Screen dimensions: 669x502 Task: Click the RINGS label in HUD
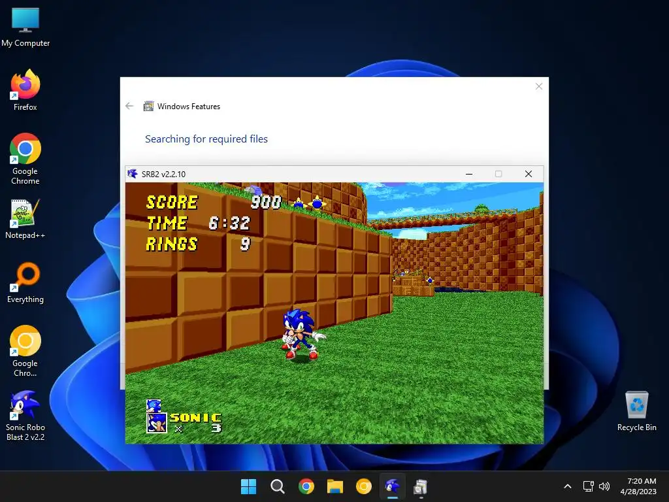point(172,244)
